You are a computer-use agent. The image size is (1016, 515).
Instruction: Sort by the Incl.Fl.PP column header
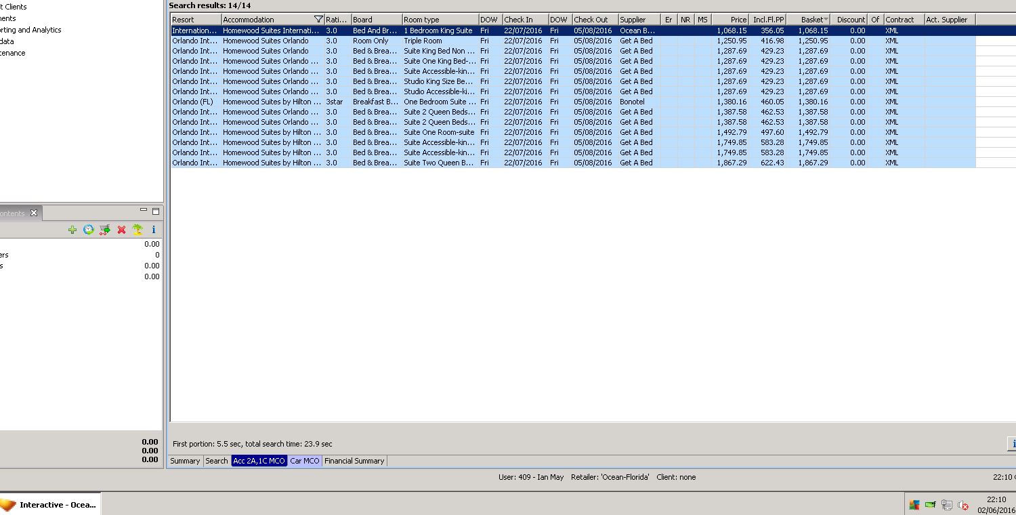[768, 20]
